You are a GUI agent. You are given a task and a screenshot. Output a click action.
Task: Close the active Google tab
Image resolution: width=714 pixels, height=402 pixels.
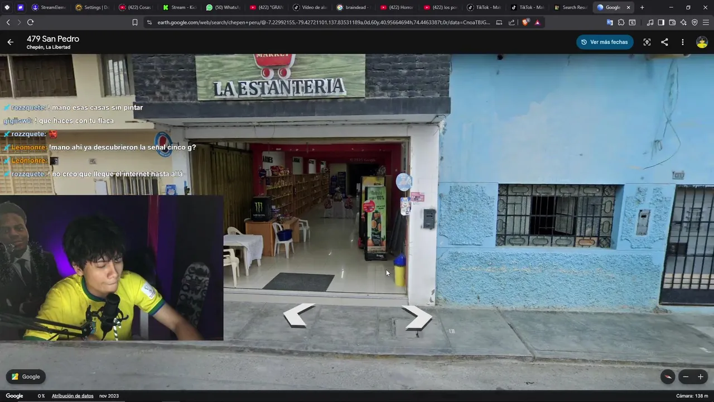(628, 7)
